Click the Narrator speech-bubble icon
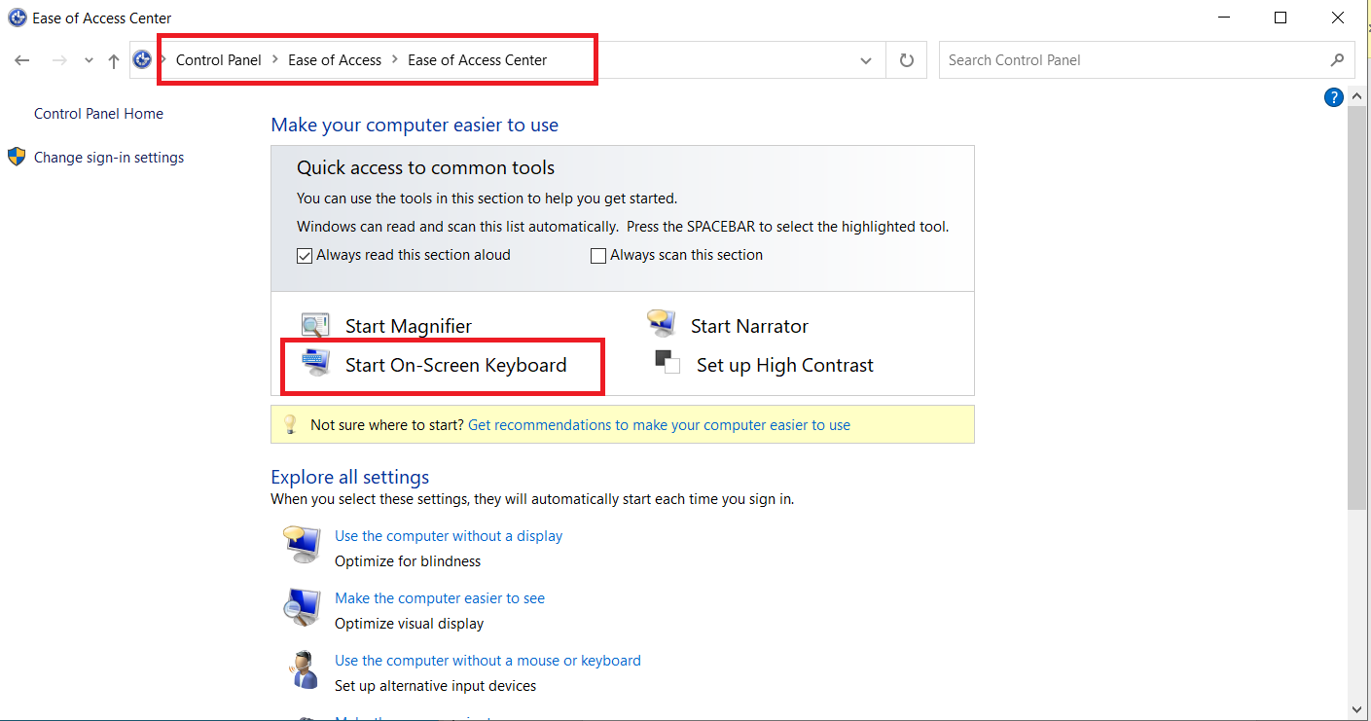The image size is (1371, 721). 661,322
